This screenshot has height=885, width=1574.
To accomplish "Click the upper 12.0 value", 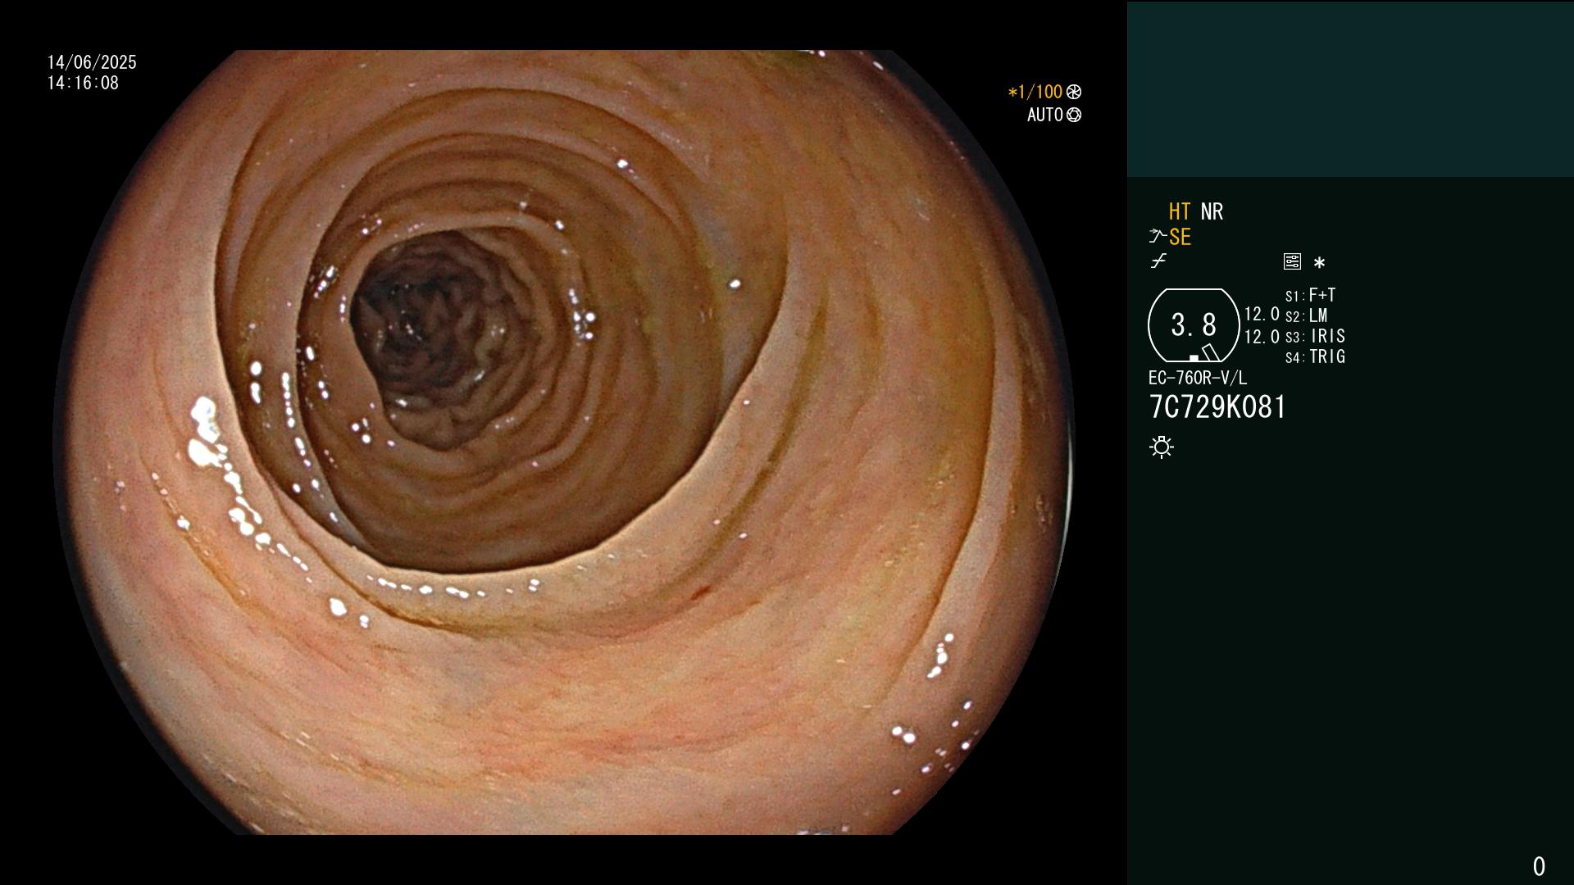I will pyautogui.click(x=1262, y=314).
